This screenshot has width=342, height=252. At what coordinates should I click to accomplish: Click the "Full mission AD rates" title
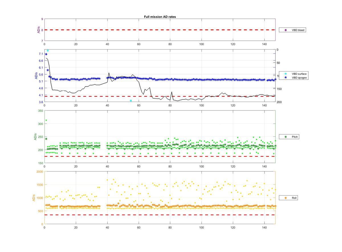160,17
